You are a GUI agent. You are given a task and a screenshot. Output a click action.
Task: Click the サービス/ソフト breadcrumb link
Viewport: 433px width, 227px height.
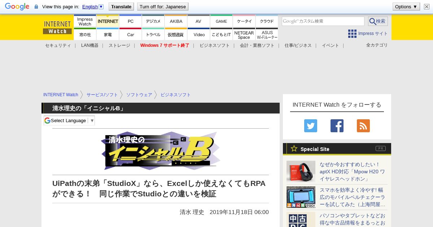[x=102, y=95]
